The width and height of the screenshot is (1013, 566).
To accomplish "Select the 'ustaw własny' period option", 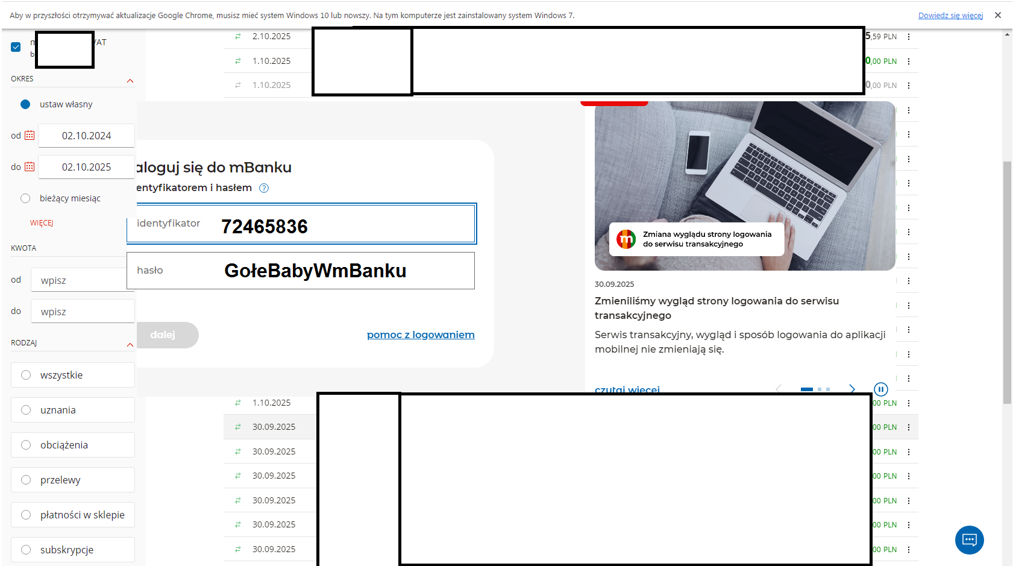I will coord(25,104).
